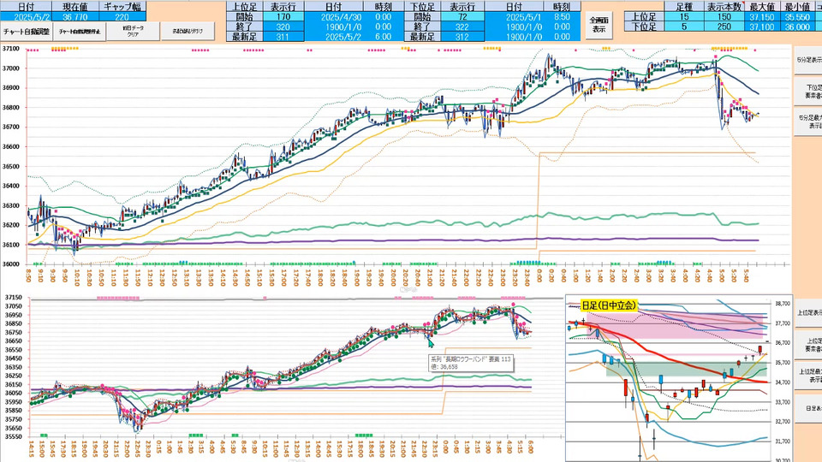Click the チャート自動調整 button
The image size is (822, 462).
coord(27,31)
